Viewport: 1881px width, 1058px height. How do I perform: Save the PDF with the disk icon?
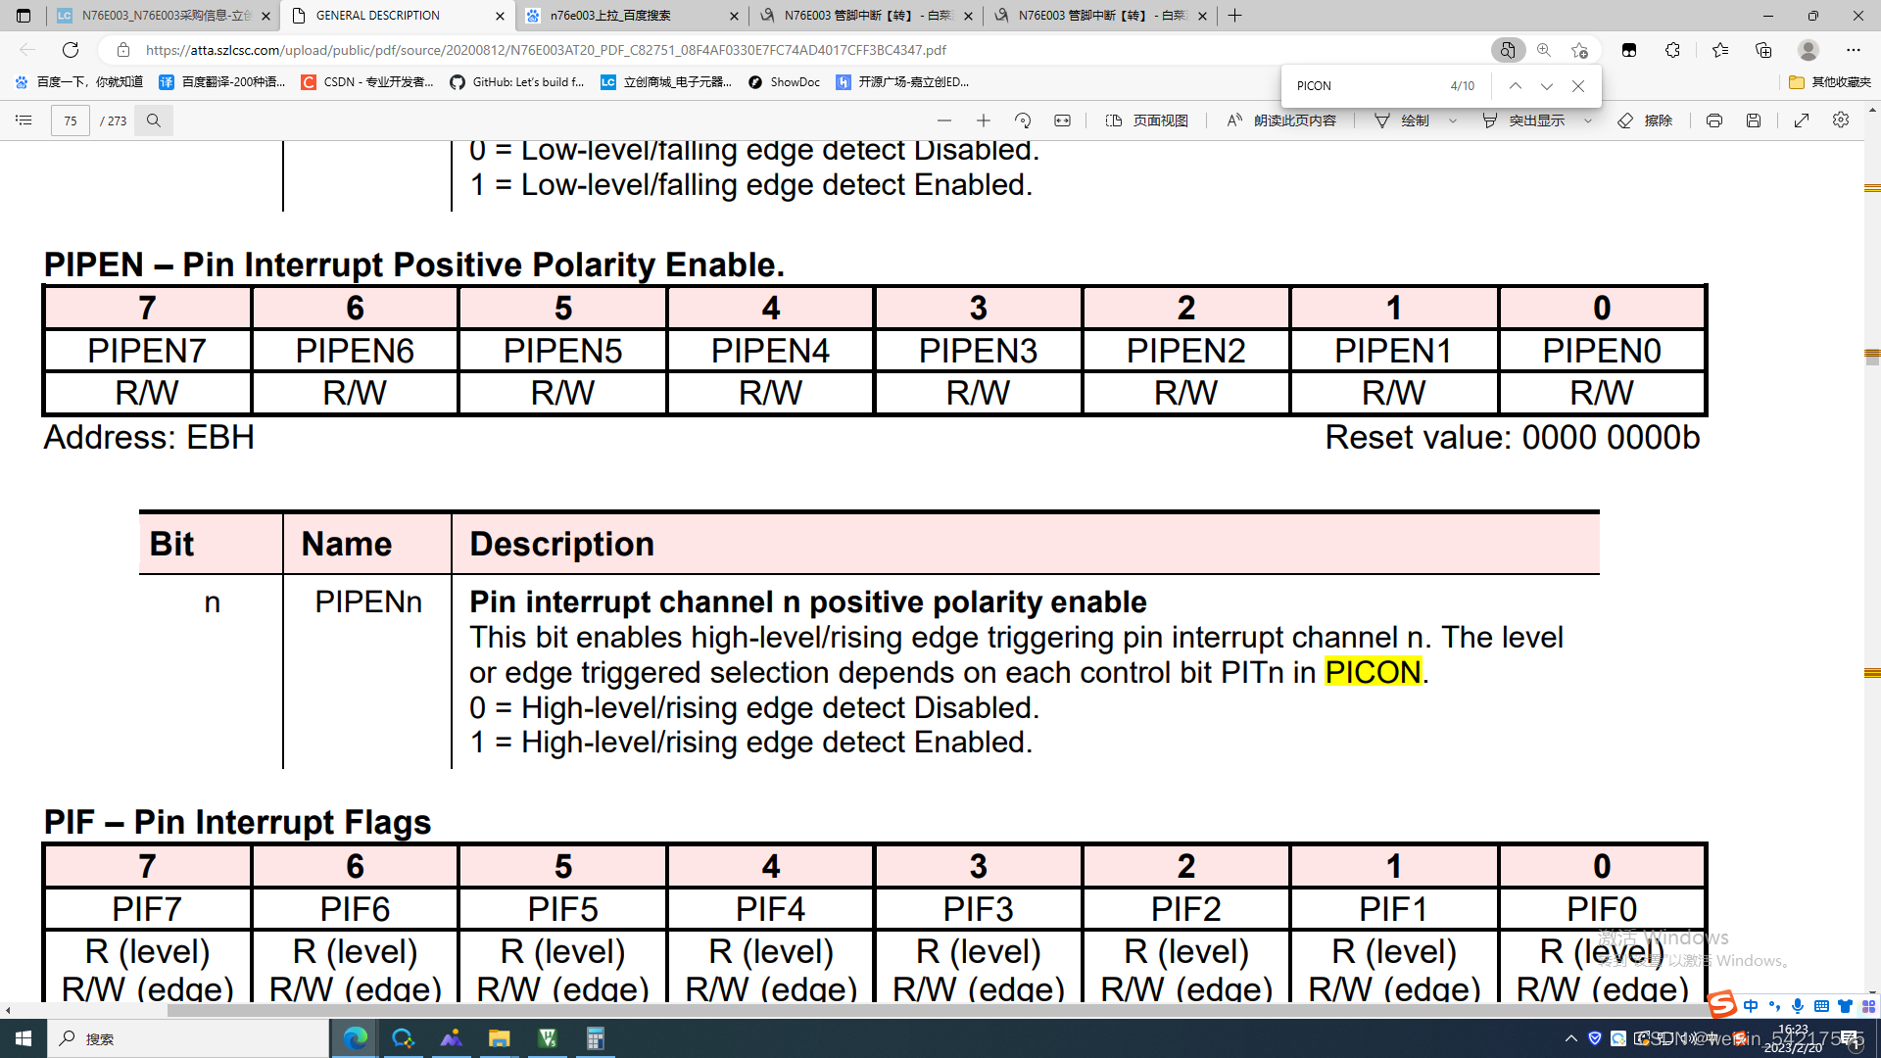[x=1754, y=120]
